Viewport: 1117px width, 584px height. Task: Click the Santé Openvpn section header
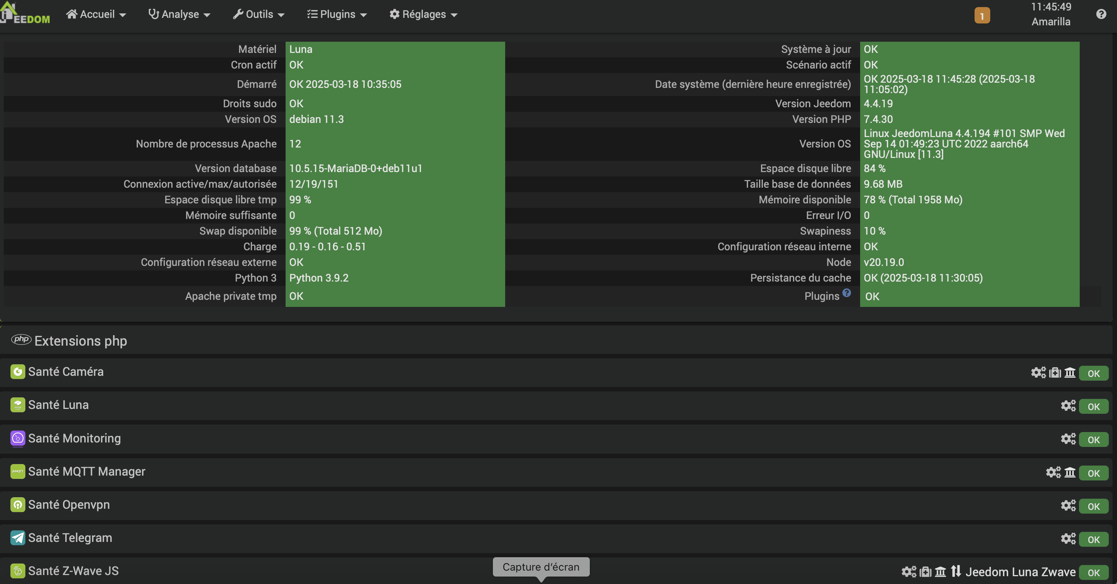pos(69,505)
